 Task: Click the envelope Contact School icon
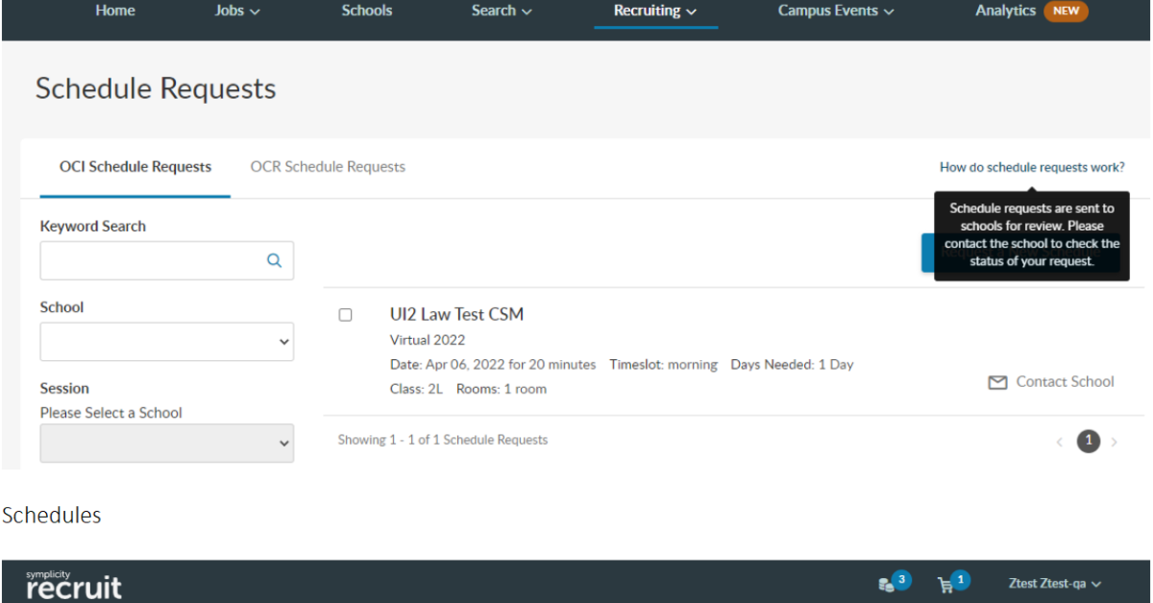point(997,382)
